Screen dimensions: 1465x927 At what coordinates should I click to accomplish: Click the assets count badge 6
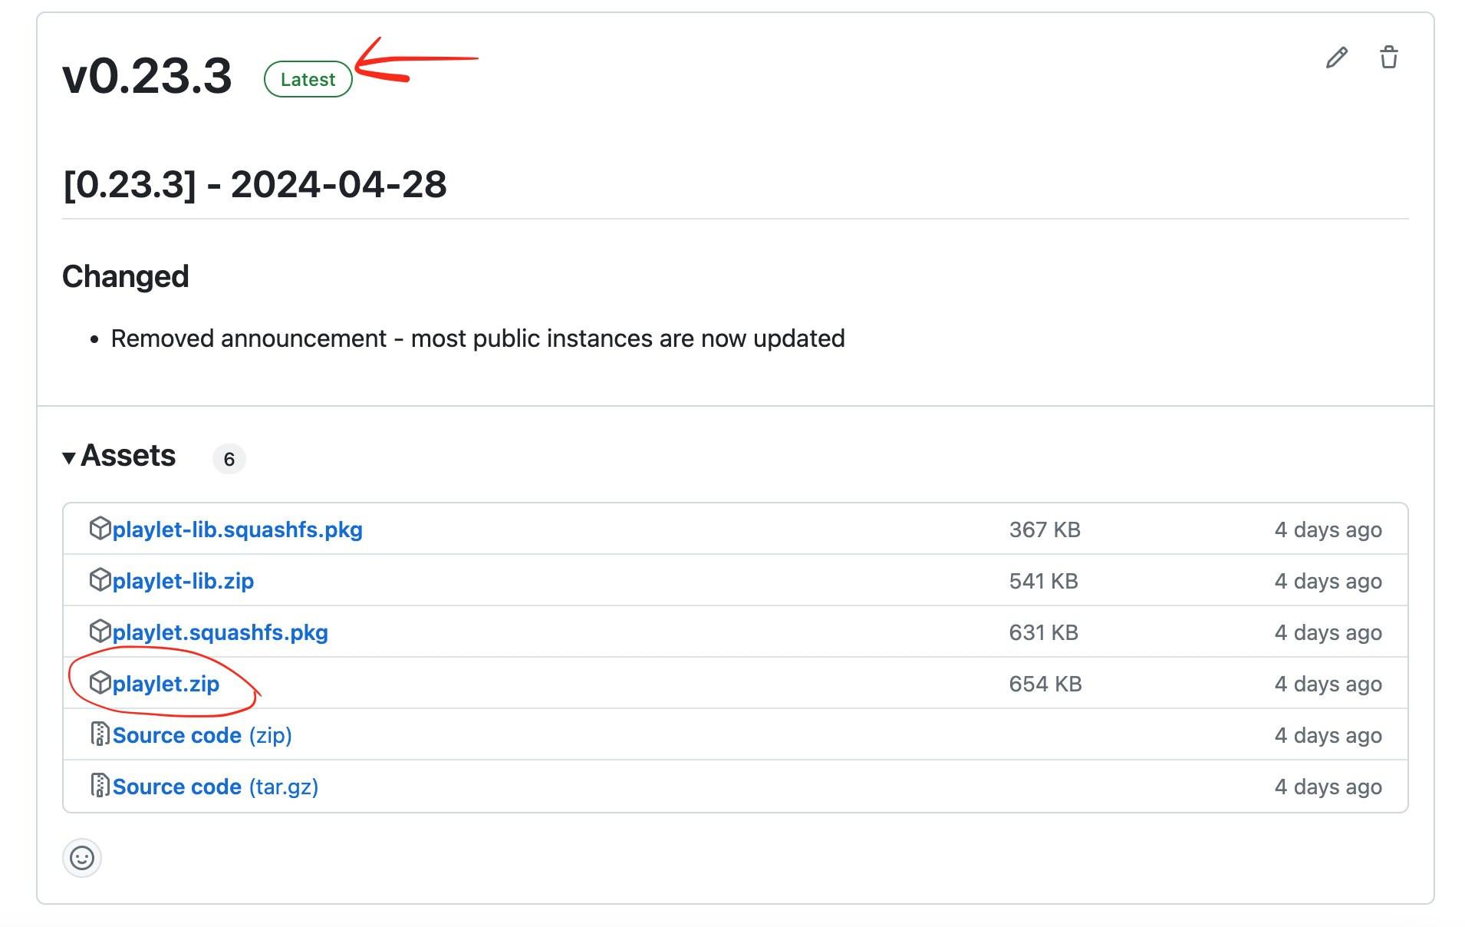pos(229,459)
